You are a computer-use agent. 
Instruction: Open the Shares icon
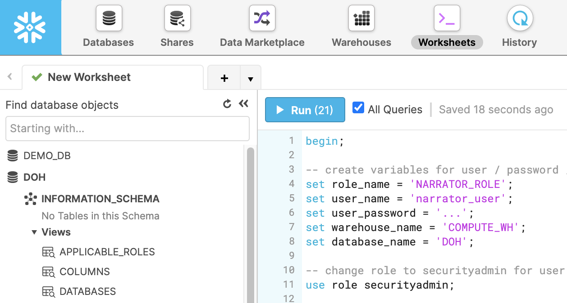pyautogui.click(x=177, y=18)
